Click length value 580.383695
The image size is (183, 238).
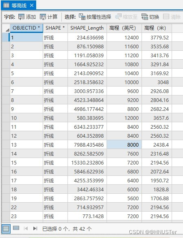pos(90,118)
